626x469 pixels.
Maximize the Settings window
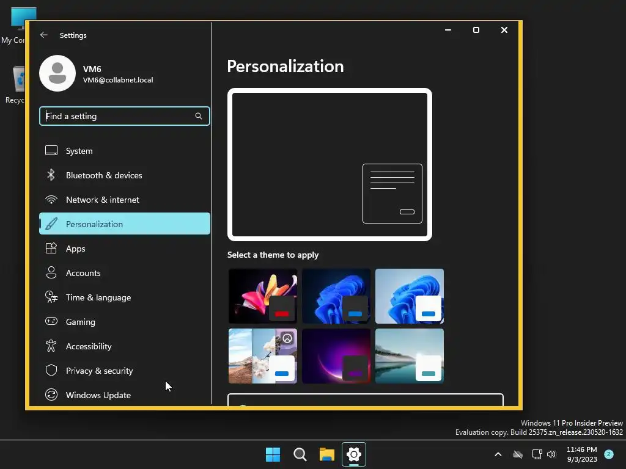(x=476, y=30)
